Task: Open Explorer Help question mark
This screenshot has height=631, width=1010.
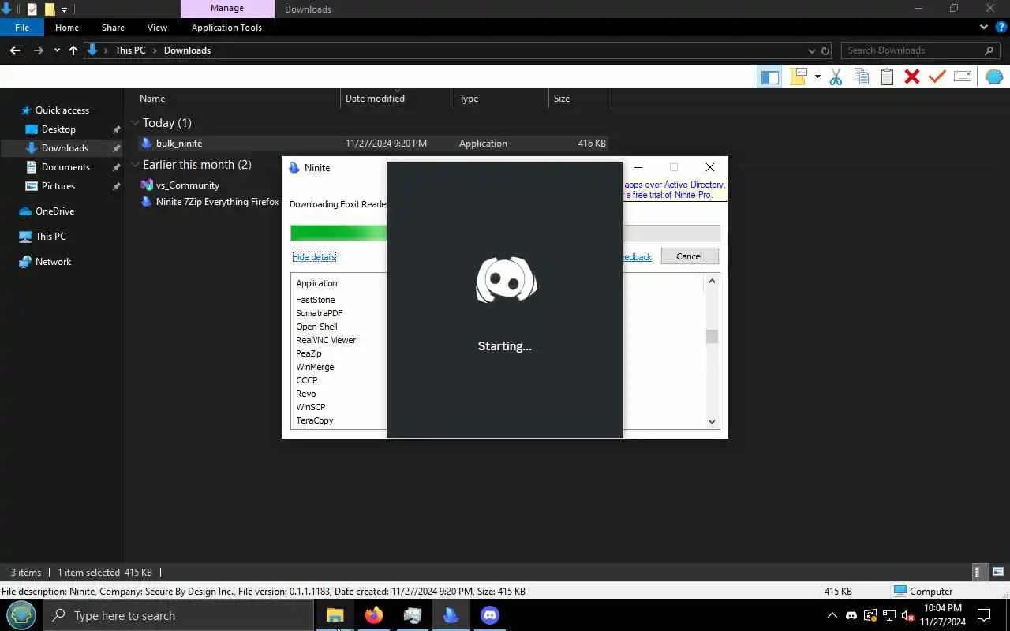Action: (1001, 28)
